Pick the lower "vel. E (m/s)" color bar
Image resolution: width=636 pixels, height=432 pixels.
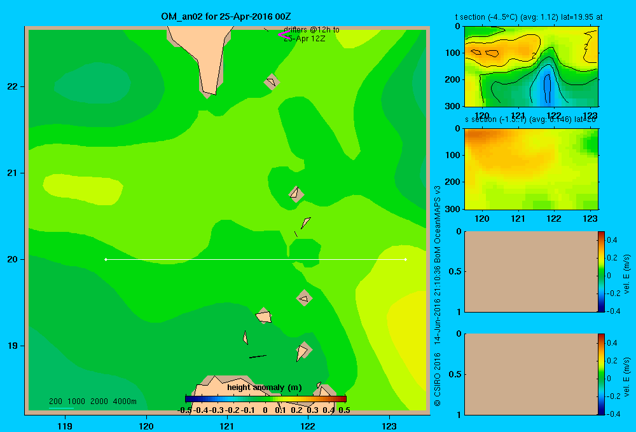pos(601,374)
